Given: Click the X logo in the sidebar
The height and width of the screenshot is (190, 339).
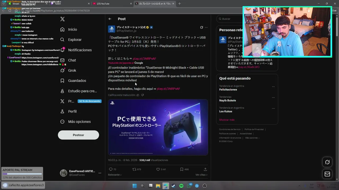Looking at the screenshot, I should pyautogui.click(x=63, y=19).
